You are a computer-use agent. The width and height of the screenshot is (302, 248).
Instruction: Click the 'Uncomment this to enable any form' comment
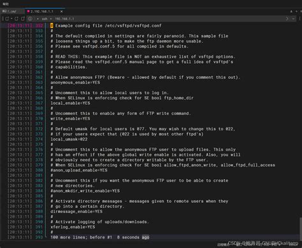point(120,113)
